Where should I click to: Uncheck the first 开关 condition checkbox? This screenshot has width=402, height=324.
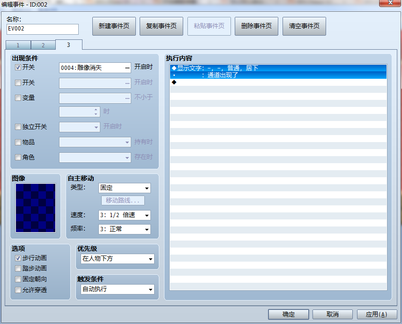coord(18,68)
